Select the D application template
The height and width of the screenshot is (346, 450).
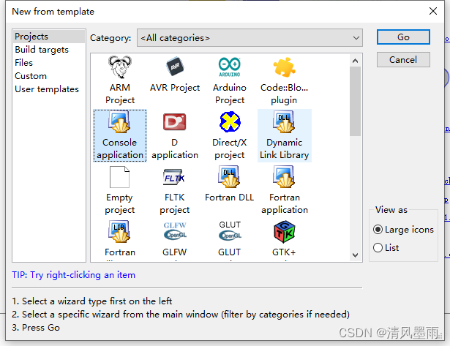(175, 122)
